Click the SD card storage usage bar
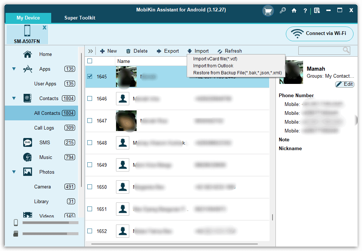 pos(50,234)
